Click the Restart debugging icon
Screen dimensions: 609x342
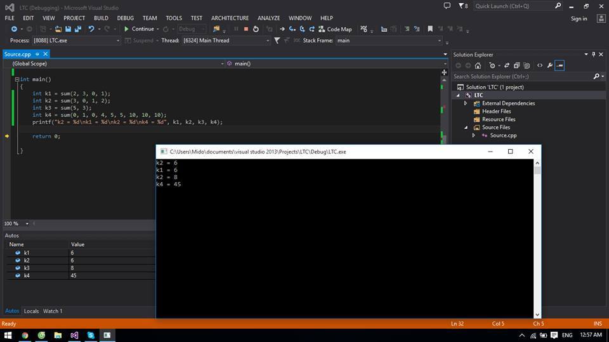[x=256, y=29]
